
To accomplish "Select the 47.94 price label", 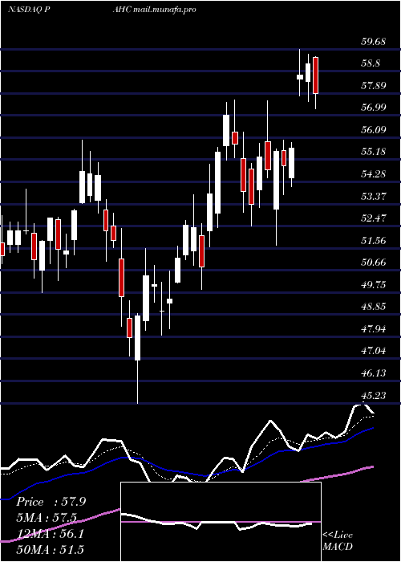I will click(x=374, y=329).
